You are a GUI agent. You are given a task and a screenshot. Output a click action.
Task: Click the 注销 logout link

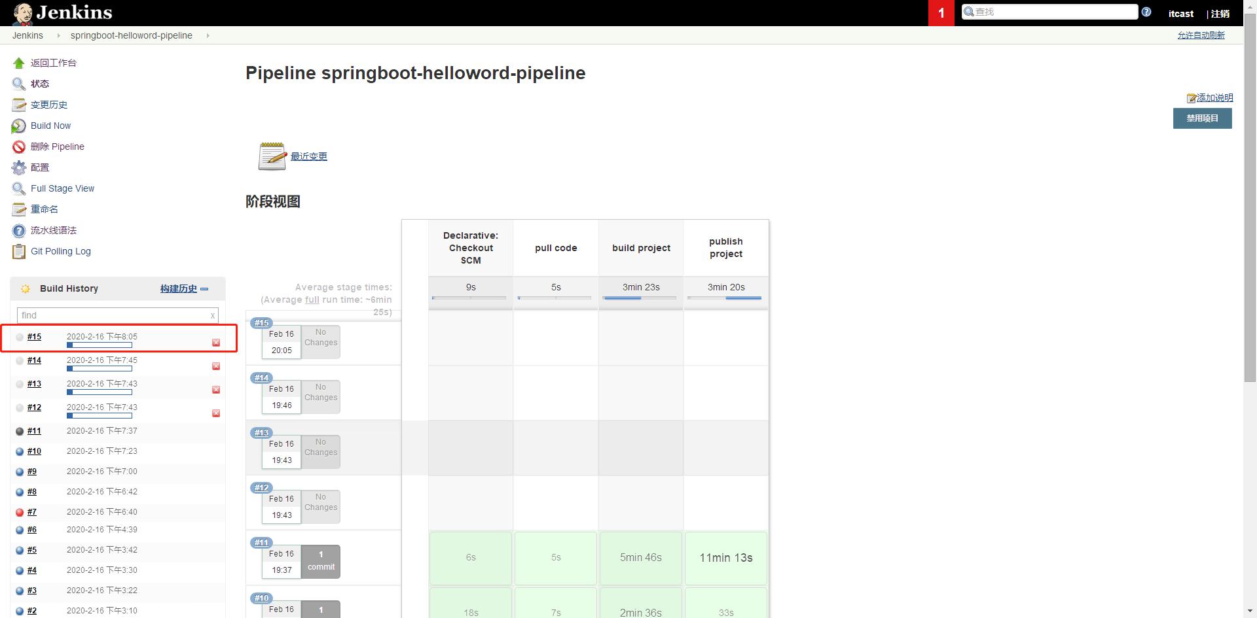[1220, 14]
